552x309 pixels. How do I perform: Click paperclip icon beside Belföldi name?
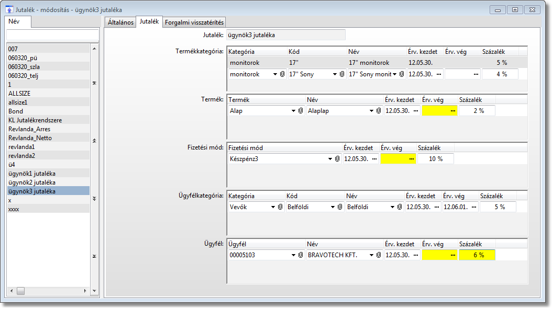(x=400, y=207)
